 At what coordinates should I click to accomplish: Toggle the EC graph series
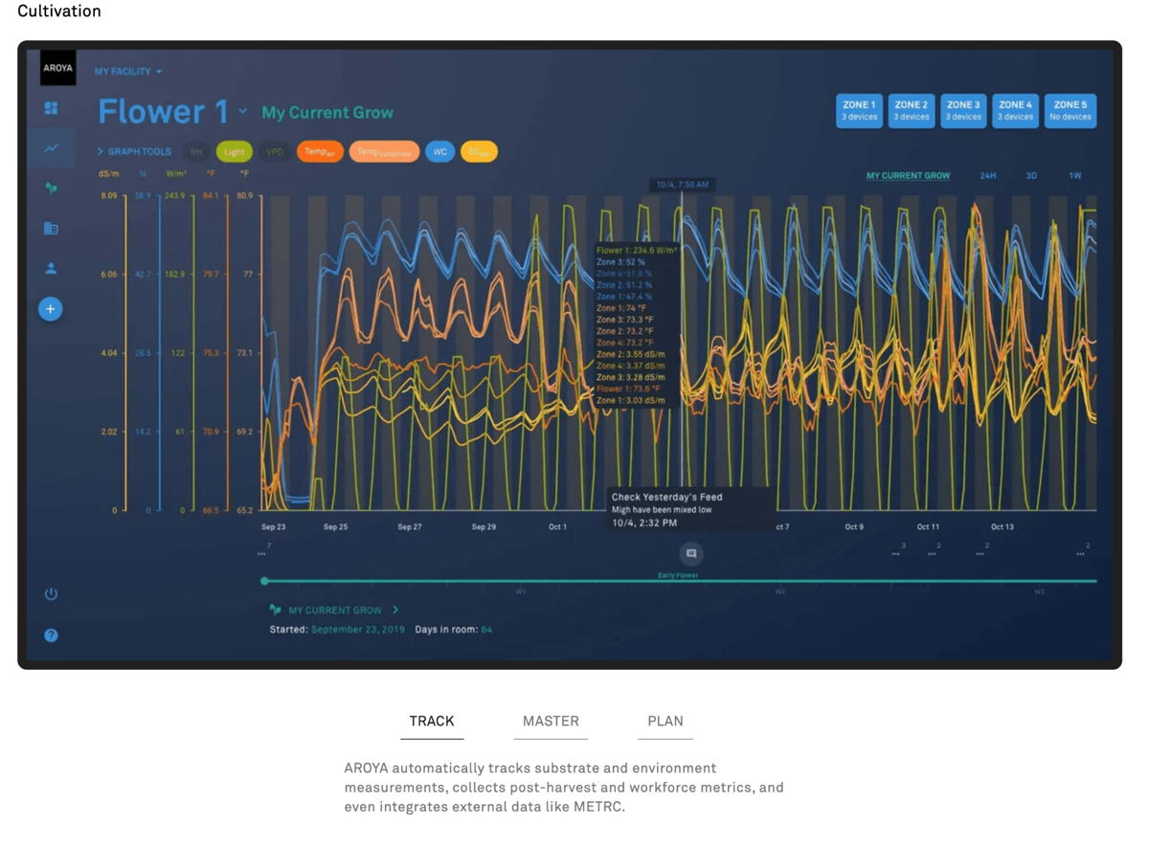coord(479,152)
